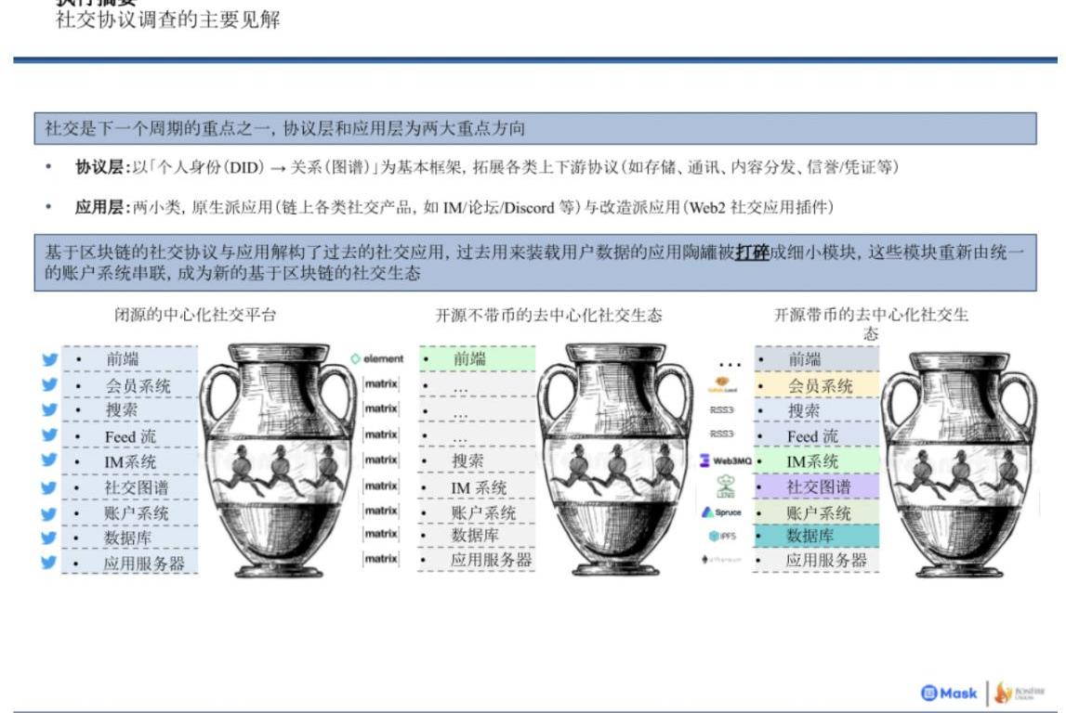Click the subtitle 社交协议调查的主要见解
This screenshot has width=1066, height=713.
coord(168,19)
